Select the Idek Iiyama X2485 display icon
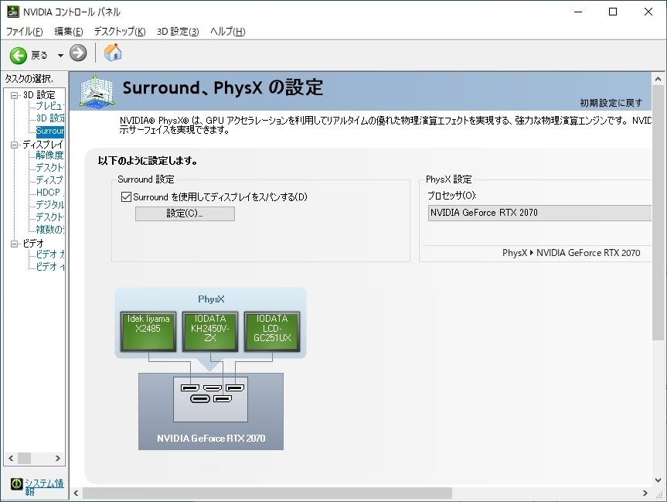The image size is (667, 502). click(x=148, y=332)
